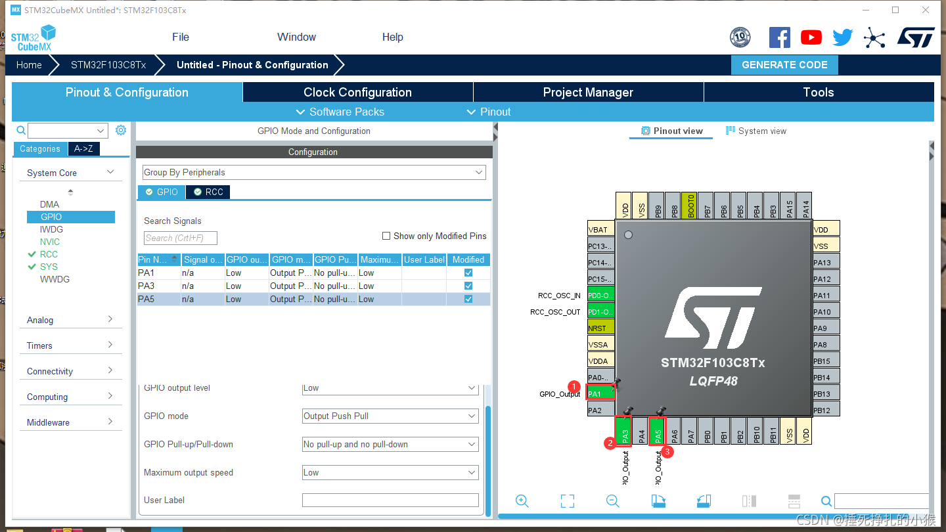Select pin PA4 on the chip
The height and width of the screenshot is (532, 946).
coord(642,432)
